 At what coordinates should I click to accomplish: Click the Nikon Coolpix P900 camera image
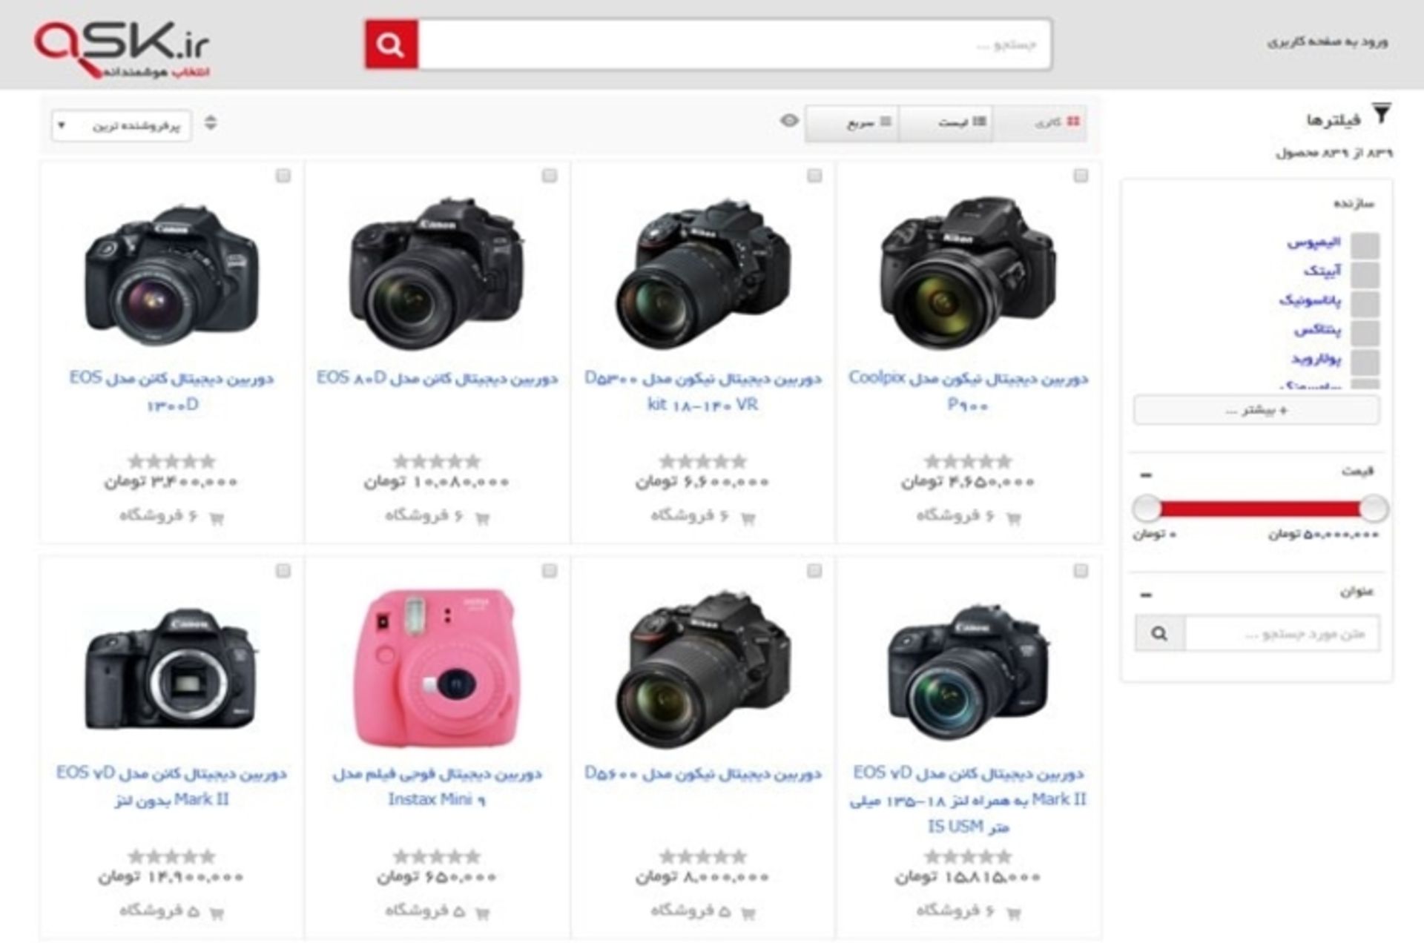(x=968, y=273)
